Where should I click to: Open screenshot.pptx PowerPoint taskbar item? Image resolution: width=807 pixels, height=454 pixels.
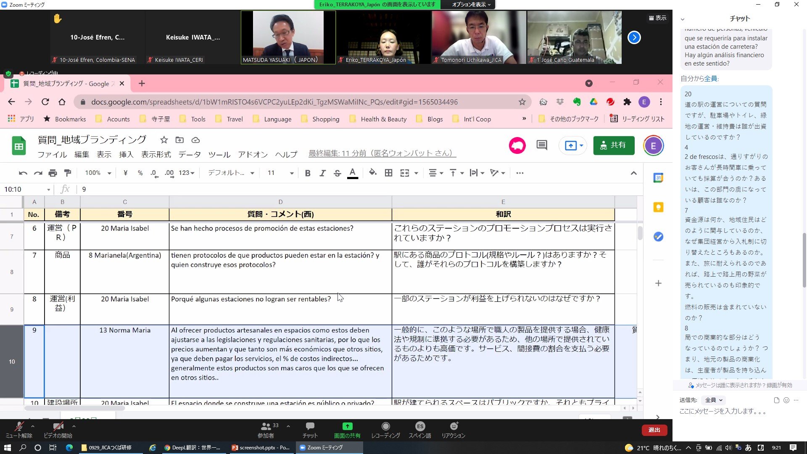click(261, 448)
